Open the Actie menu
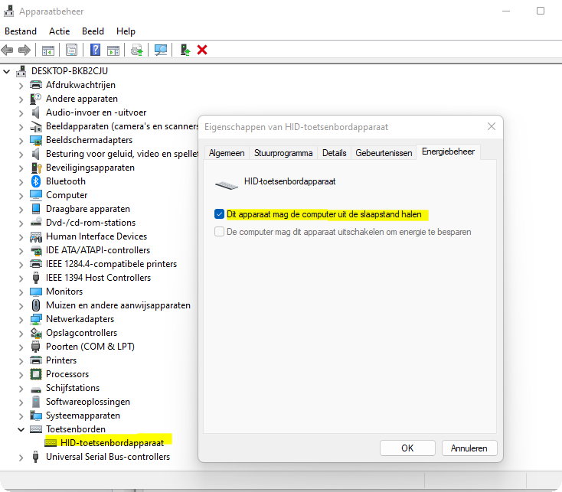The height and width of the screenshot is (492, 562). 59,31
